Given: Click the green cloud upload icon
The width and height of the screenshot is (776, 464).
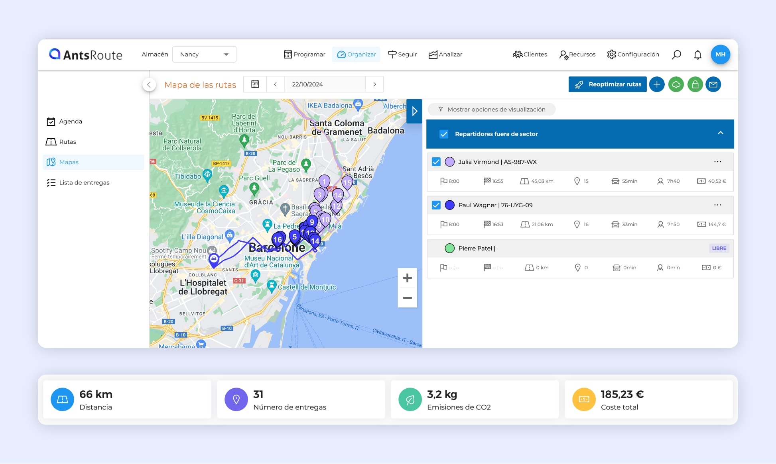Looking at the screenshot, I should point(676,84).
